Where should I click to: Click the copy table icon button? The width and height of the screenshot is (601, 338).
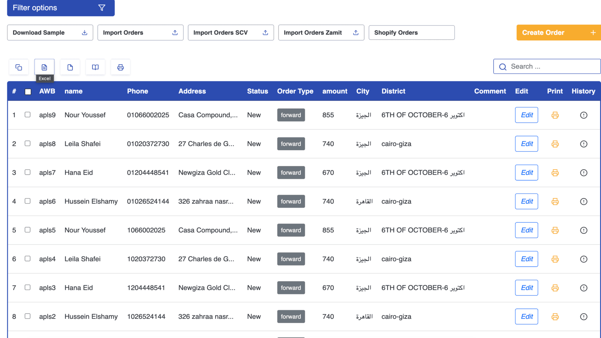pos(19,67)
